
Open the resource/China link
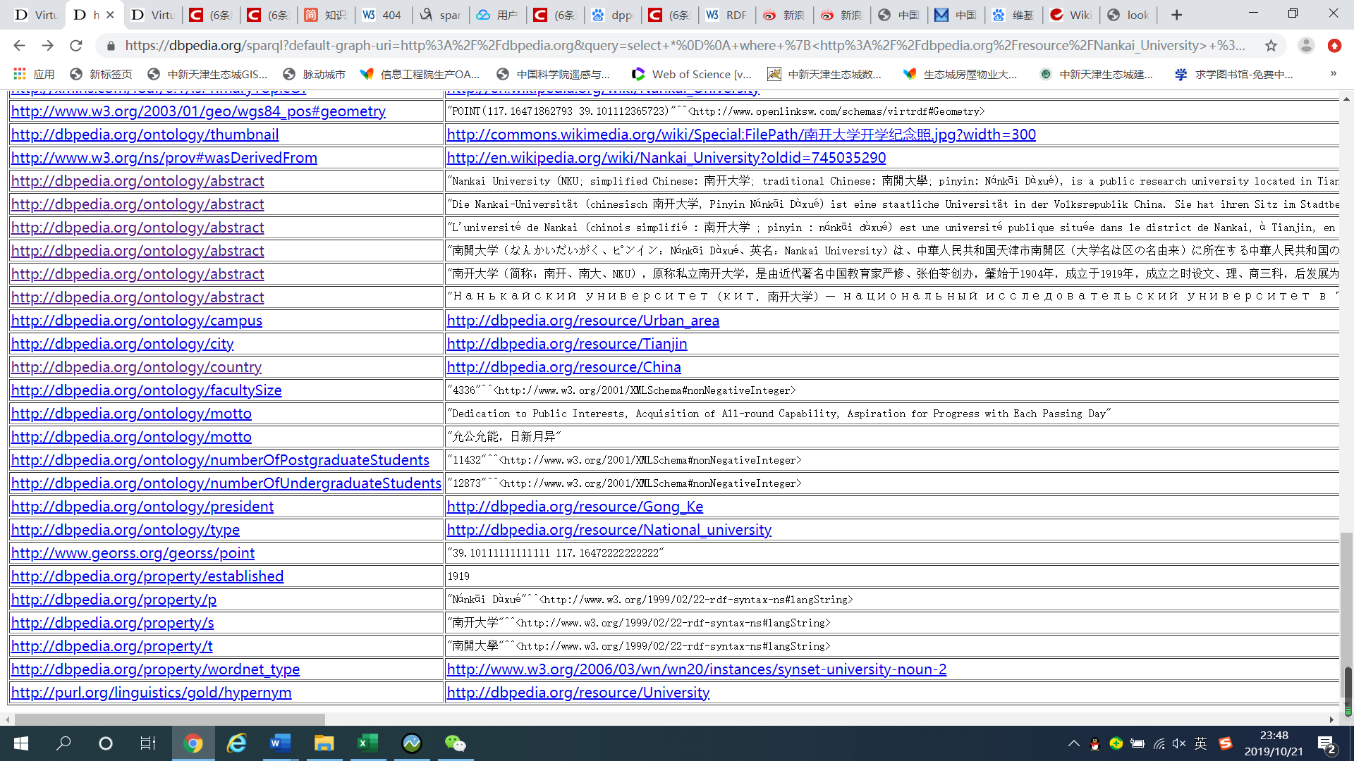[564, 367]
